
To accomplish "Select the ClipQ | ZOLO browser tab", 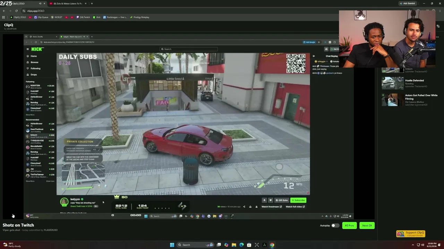I will pyautogui.click(x=23, y=3).
